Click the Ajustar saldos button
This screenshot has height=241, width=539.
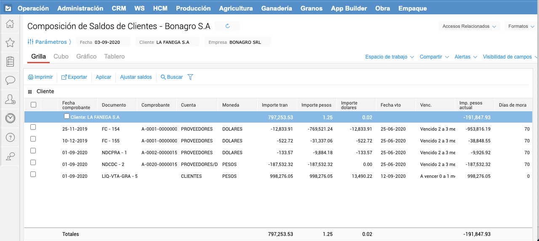(x=136, y=77)
